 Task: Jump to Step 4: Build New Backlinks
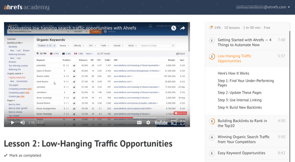[x=240, y=108]
